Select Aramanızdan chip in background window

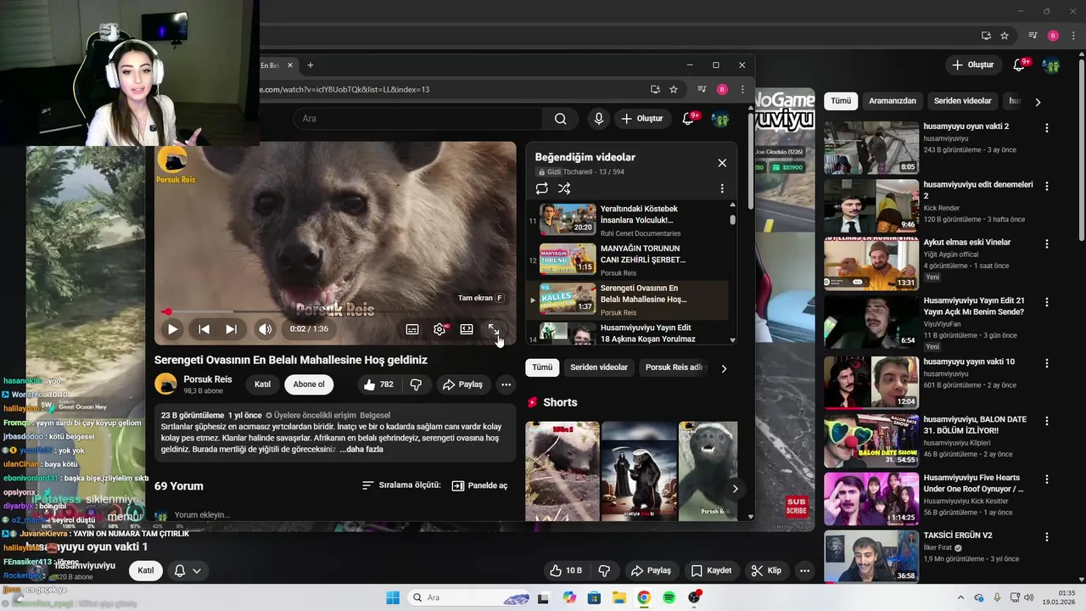pos(893,101)
